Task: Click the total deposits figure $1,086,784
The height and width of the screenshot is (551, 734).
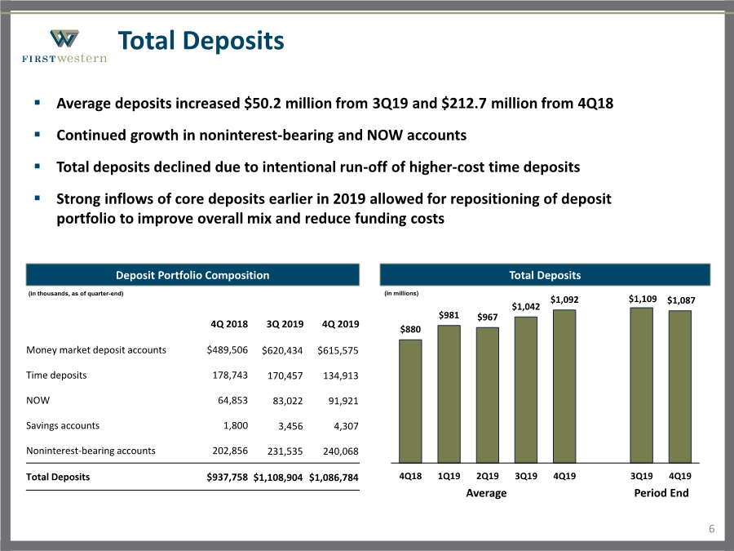Action: pyautogui.click(x=334, y=478)
